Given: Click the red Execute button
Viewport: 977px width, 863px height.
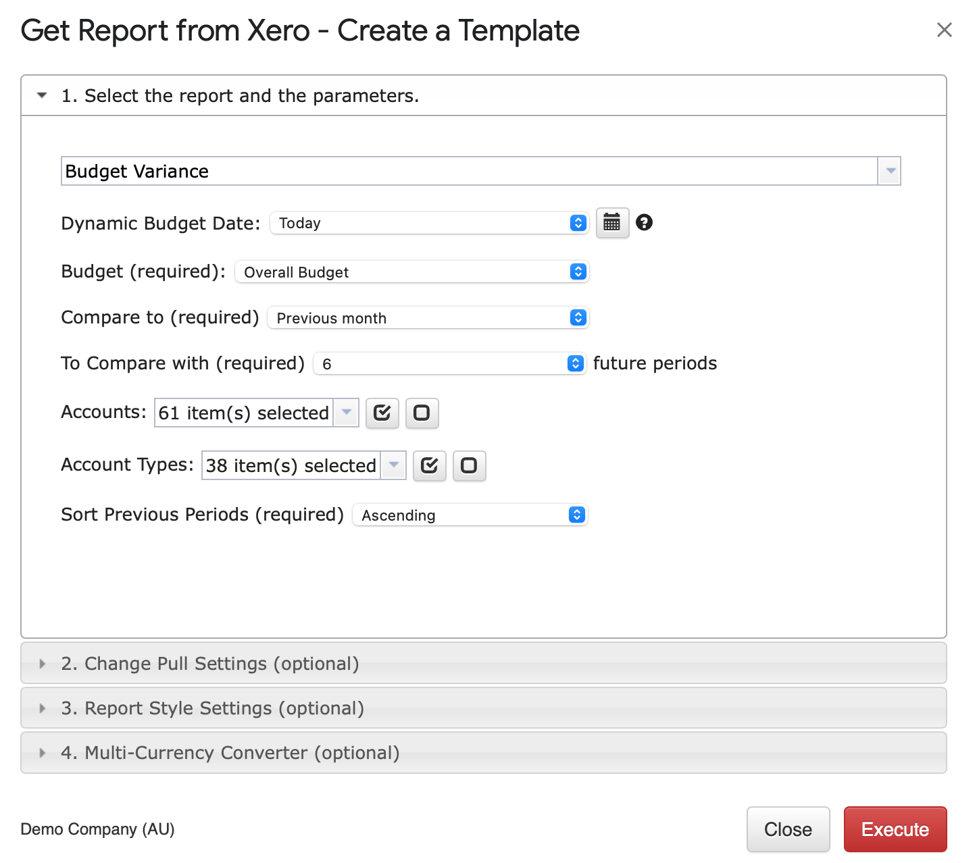Looking at the screenshot, I should point(895,829).
